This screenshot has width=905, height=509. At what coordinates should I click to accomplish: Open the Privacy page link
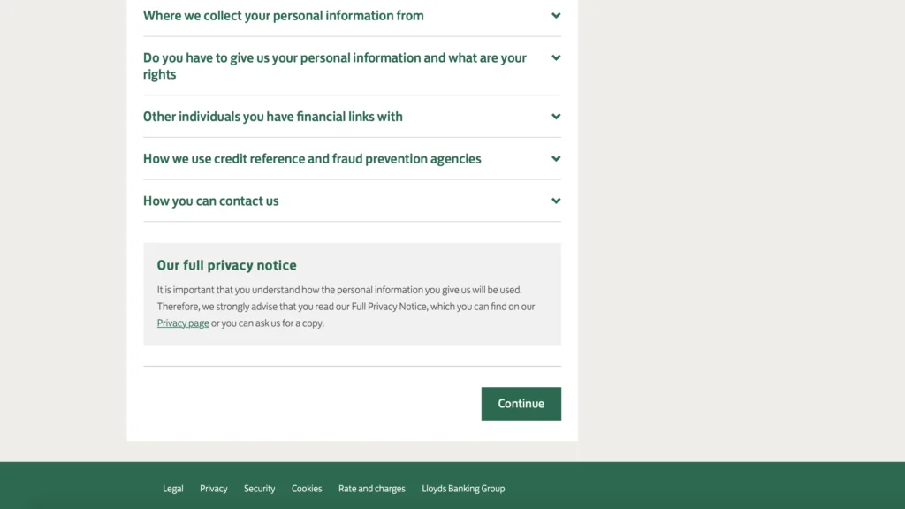[x=183, y=323]
